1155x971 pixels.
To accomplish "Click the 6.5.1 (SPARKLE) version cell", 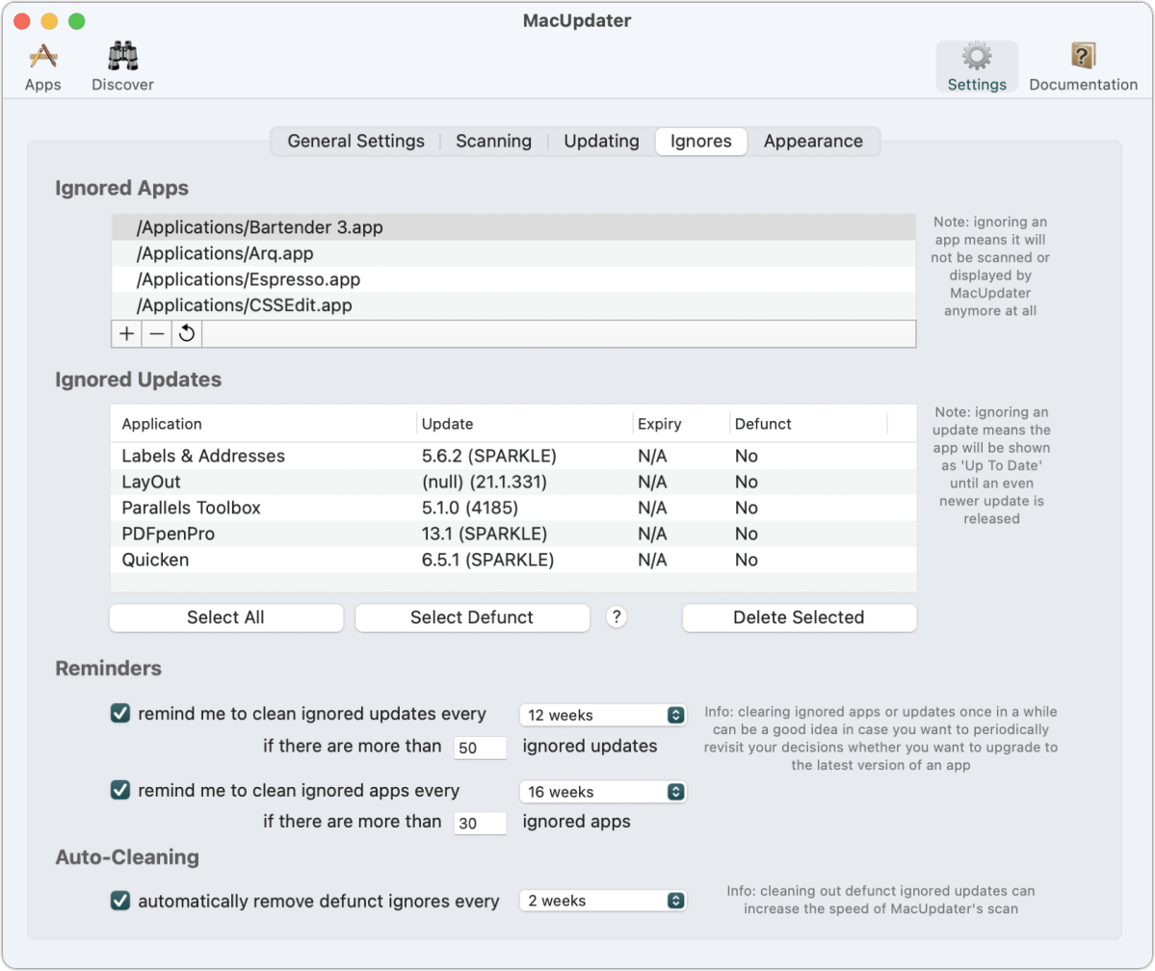I will (487, 560).
